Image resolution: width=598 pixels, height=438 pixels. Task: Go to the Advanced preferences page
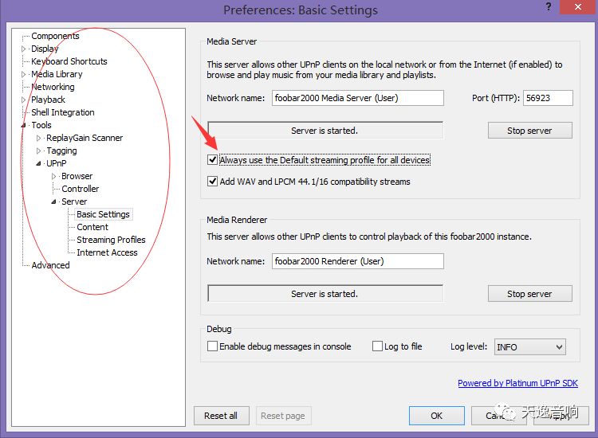(x=50, y=265)
